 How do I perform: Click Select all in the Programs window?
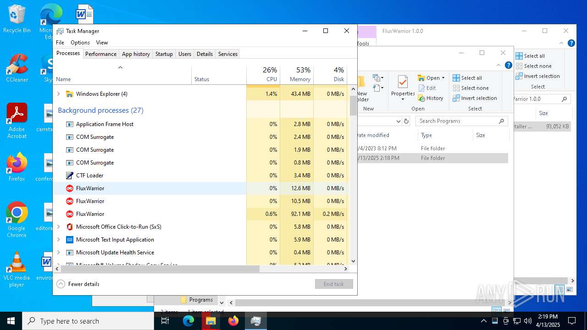pos(467,78)
